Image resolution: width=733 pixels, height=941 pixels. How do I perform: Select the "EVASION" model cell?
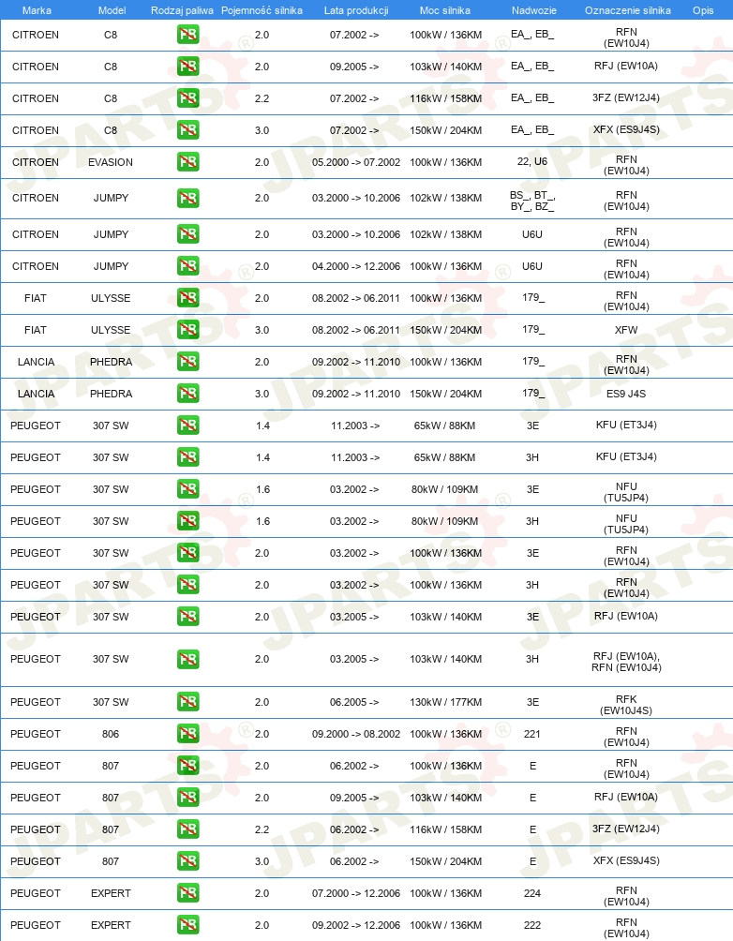click(111, 162)
